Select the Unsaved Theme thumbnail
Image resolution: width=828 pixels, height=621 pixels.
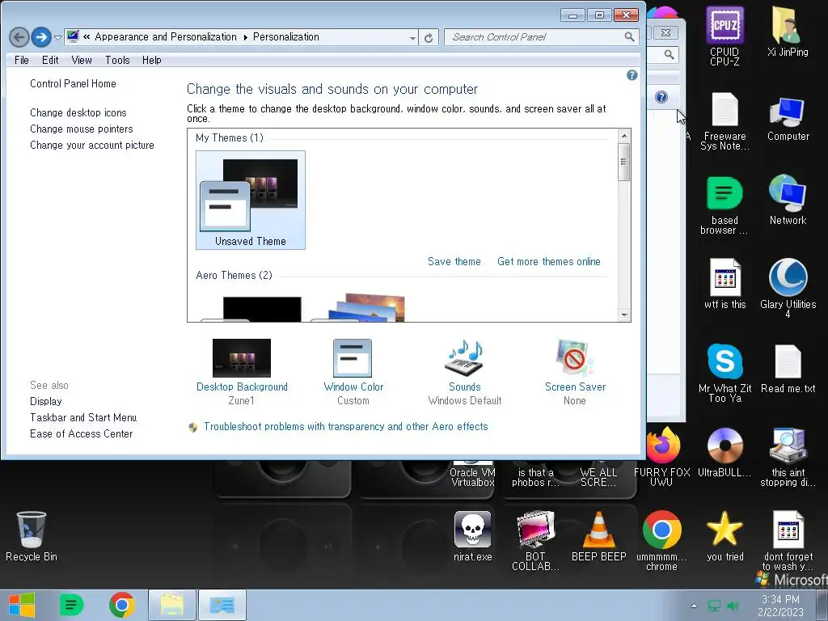pos(251,201)
